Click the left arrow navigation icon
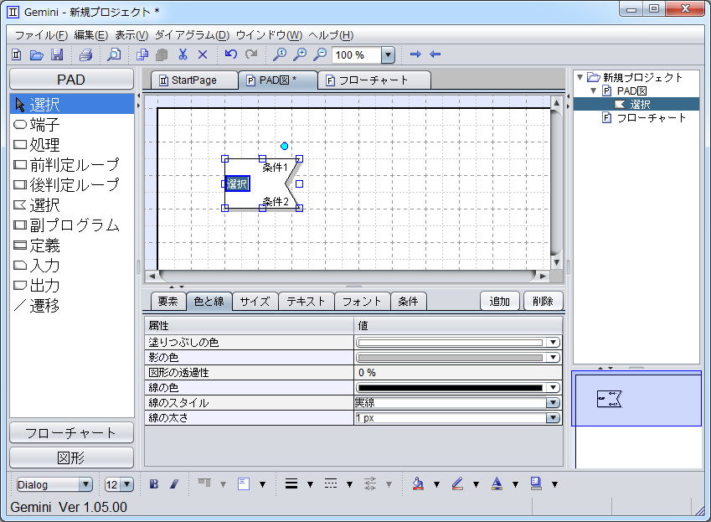The width and height of the screenshot is (711, 522). point(435,54)
